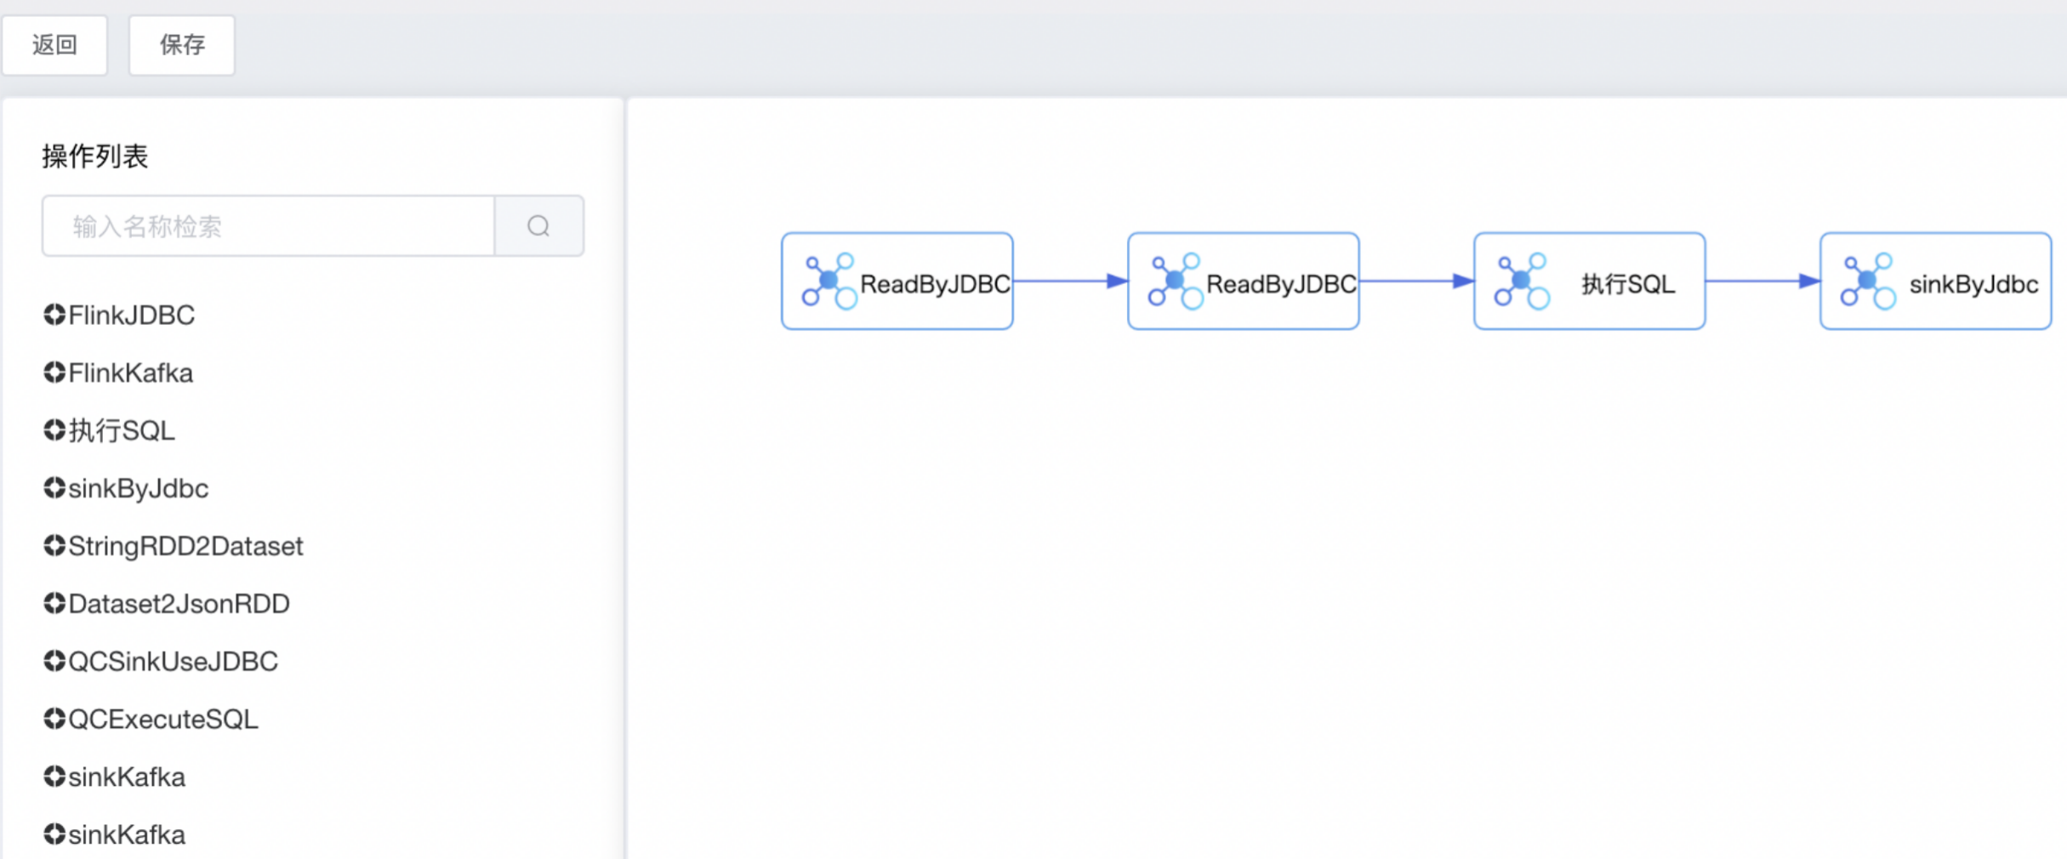Click the plus icon beside sinkByJdbc in list
Image resolution: width=2067 pixels, height=859 pixels.
(x=54, y=488)
